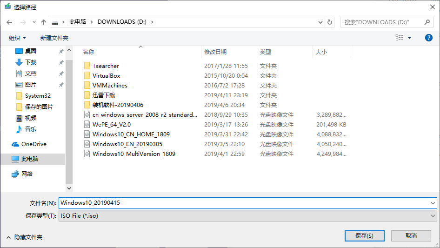
Task: Click the pin icon next to 图片
Action: point(61,85)
